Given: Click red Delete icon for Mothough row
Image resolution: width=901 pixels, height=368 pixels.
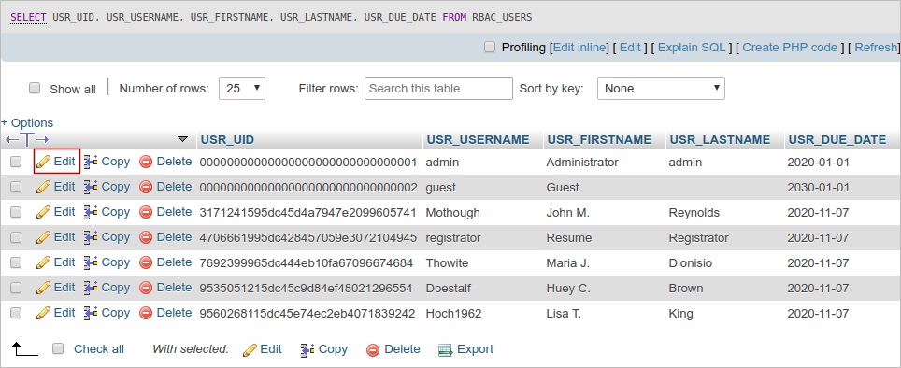Looking at the screenshot, I should (x=146, y=212).
